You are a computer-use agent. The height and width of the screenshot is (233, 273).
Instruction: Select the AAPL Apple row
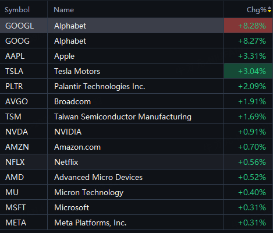(136, 56)
